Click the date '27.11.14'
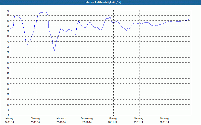 [x=87, y=122]
